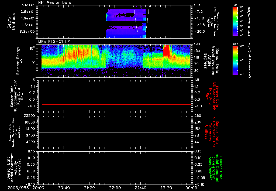This screenshot has width=276, height=191.
Task: Click the red scanner telemetry position line
Action: [116, 137]
